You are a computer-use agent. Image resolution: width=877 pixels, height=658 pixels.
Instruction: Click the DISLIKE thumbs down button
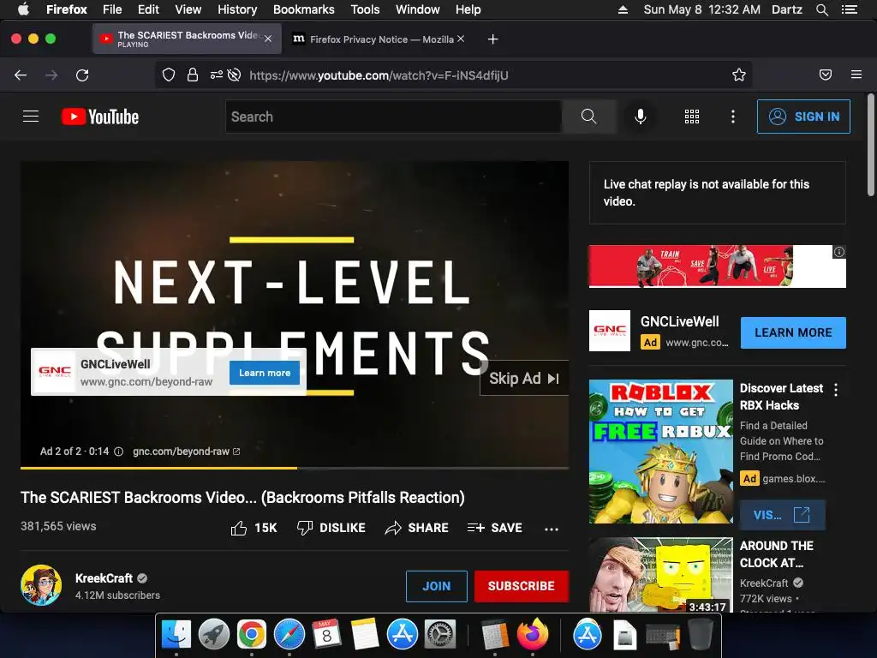[x=331, y=528]
